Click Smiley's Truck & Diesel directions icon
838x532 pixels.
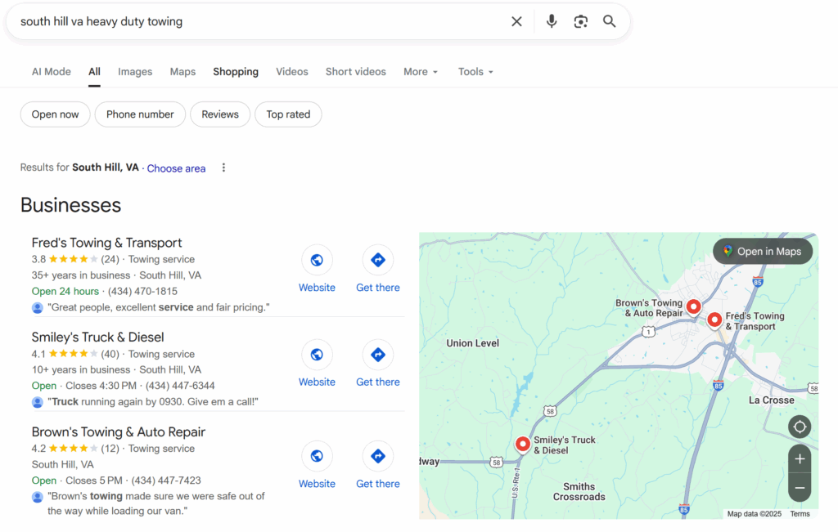(x=378, y=355)
